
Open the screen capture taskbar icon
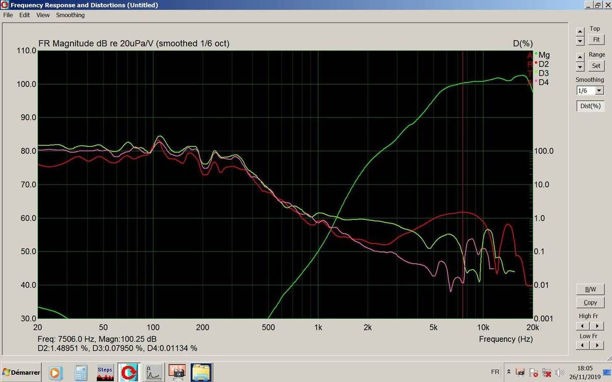click(177, 372)
